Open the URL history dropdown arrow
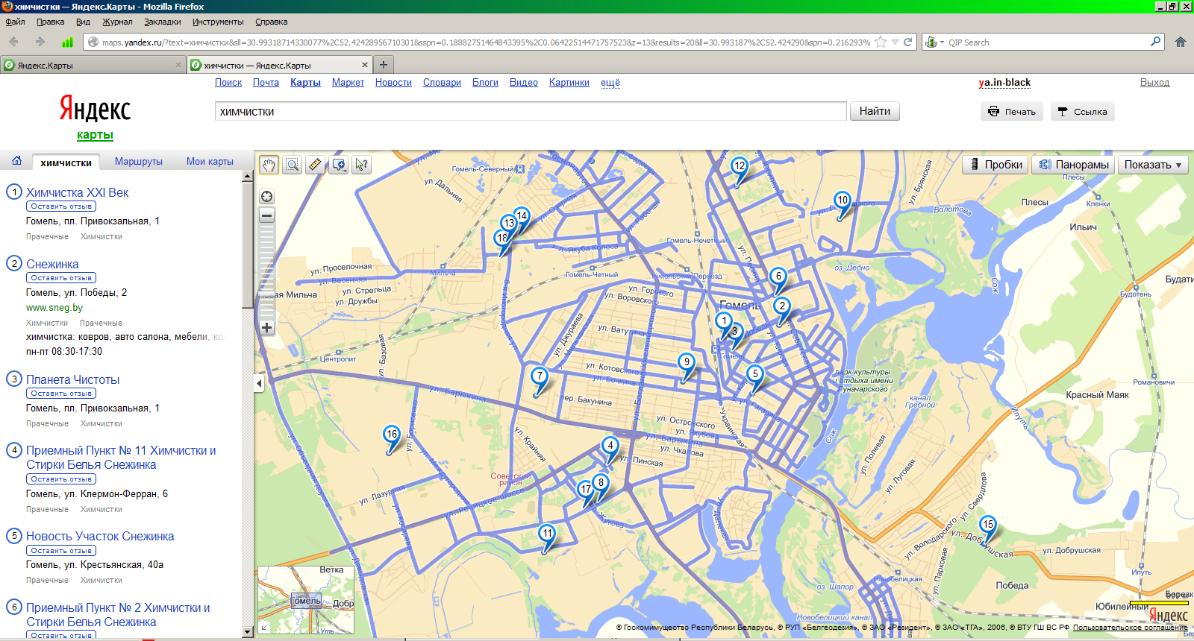 pyautogui.click(x=895, y=42)
